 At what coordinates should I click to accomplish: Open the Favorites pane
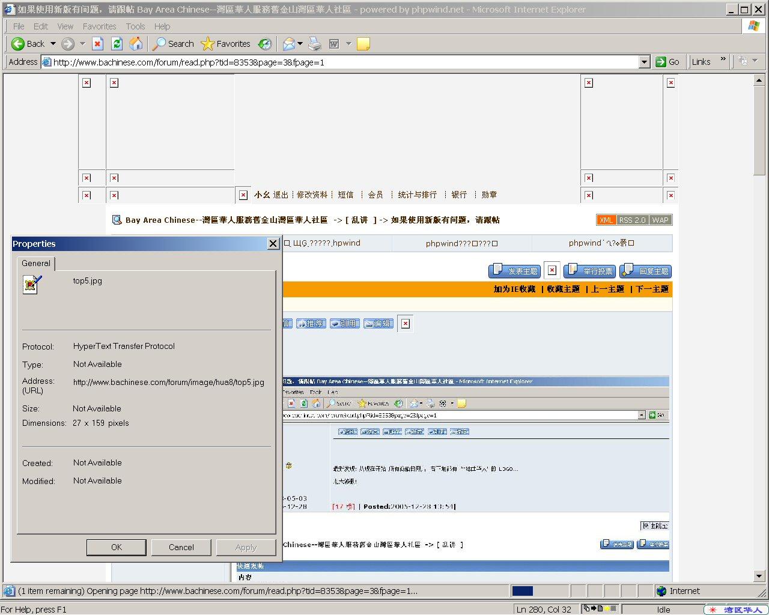point(226,44)
